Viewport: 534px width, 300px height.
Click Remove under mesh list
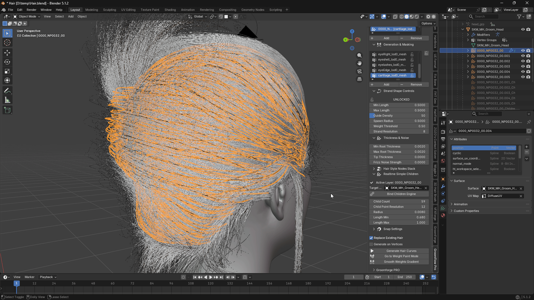tap(414, 85)
